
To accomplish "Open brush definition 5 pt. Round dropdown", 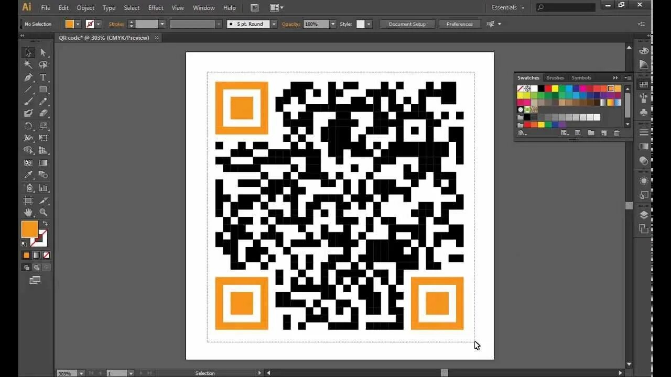I will (x=274, y=24).
